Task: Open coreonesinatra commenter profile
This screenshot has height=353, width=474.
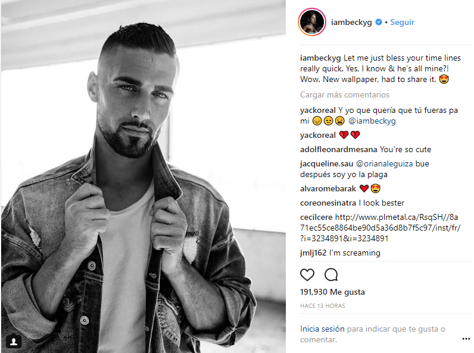Action: [x=328, y=203]
